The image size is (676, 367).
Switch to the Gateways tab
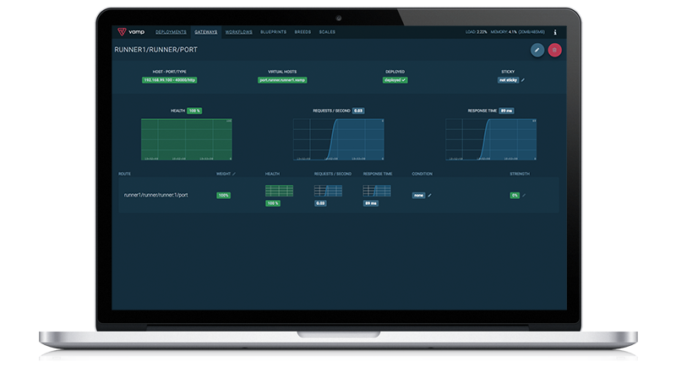point(205,32)
